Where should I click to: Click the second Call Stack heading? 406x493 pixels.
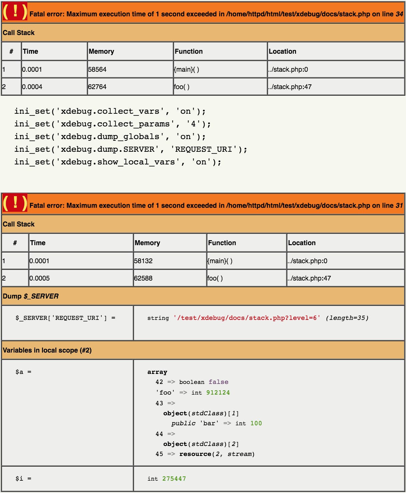[19, 224]
